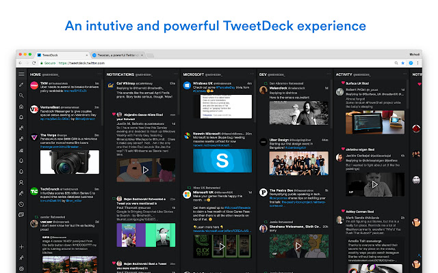The height and width of the screenshot is (273, 438).
Task: Click the Windows UK avatar
Action: click(x=187, y=85)
